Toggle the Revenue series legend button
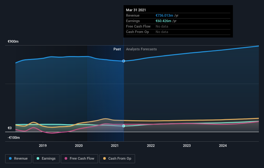264x168 pixels. click(18, 159)
